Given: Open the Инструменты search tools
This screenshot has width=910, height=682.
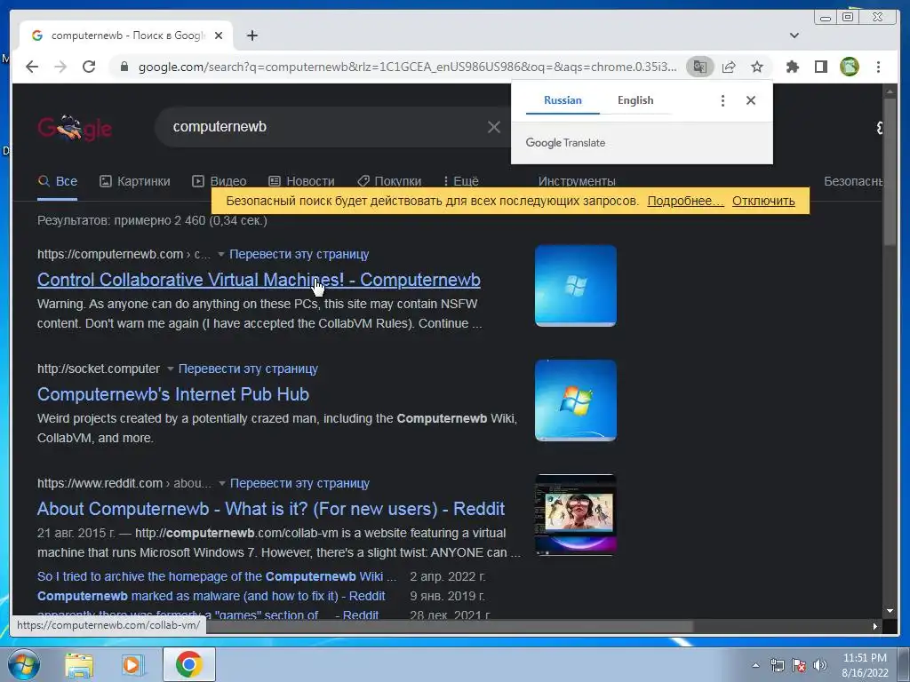Looking at the screenshot, I should pyautogui.click(x=576, y=181).
